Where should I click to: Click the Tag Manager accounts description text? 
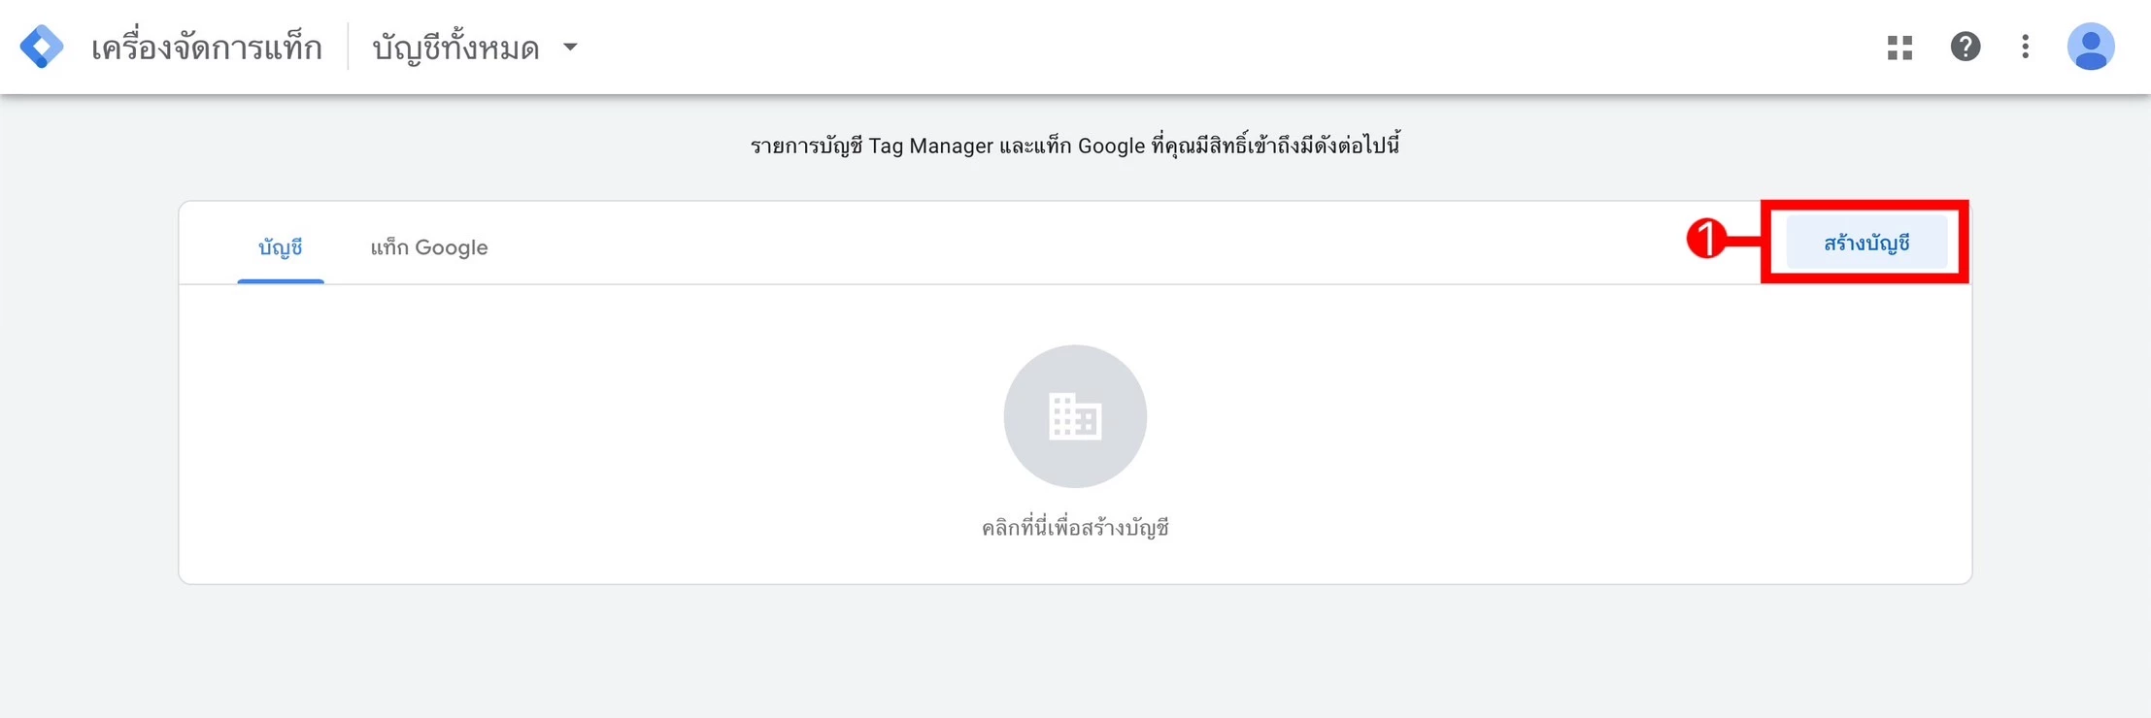pos(1075,147)
